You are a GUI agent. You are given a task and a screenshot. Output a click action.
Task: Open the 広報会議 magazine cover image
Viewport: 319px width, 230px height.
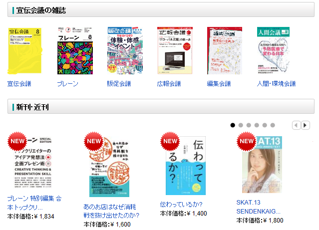[175, 50]
